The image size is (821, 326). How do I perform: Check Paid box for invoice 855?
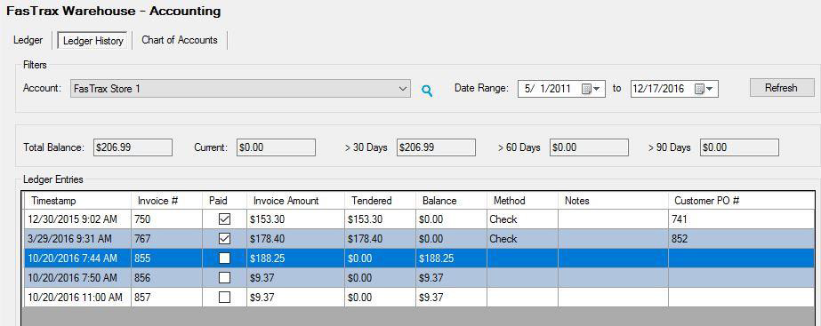[224, 258]
